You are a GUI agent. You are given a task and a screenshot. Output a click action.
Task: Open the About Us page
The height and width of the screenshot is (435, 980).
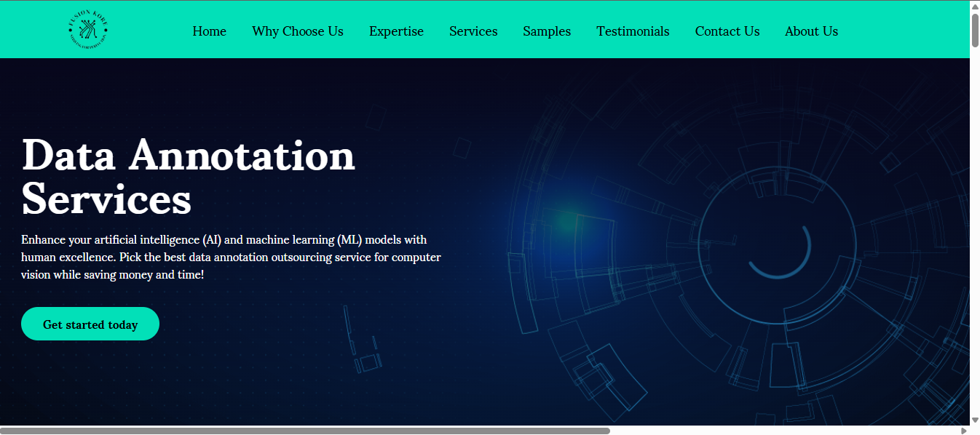pyautogui.click(x=811, y=31)
